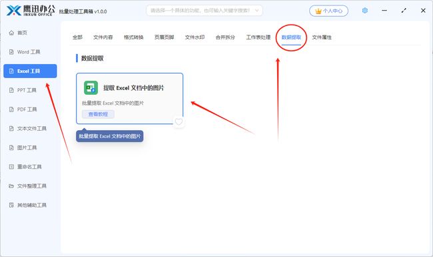Click the maximize window arrows icon
Viewport: 433px width, 257px height.
404,11
